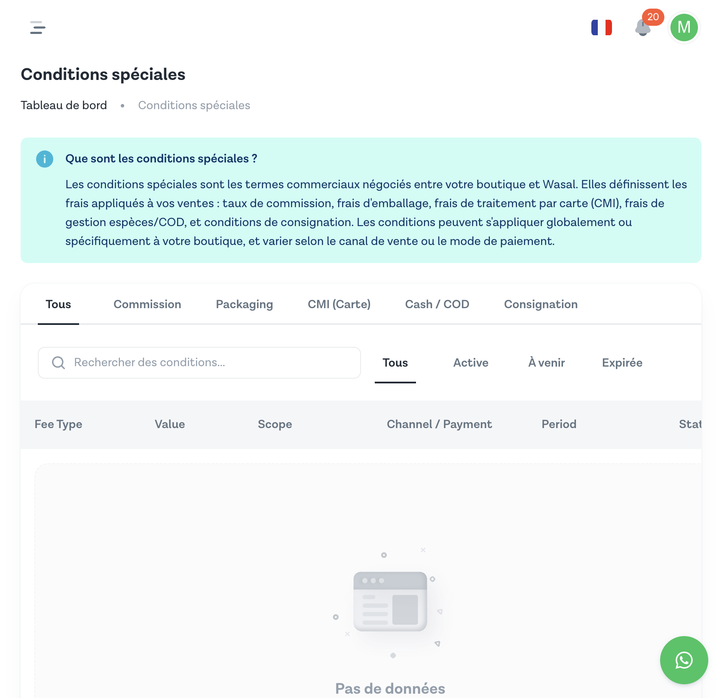
Task: Click the empty-state illustration
Action: (x=390, y=602)
